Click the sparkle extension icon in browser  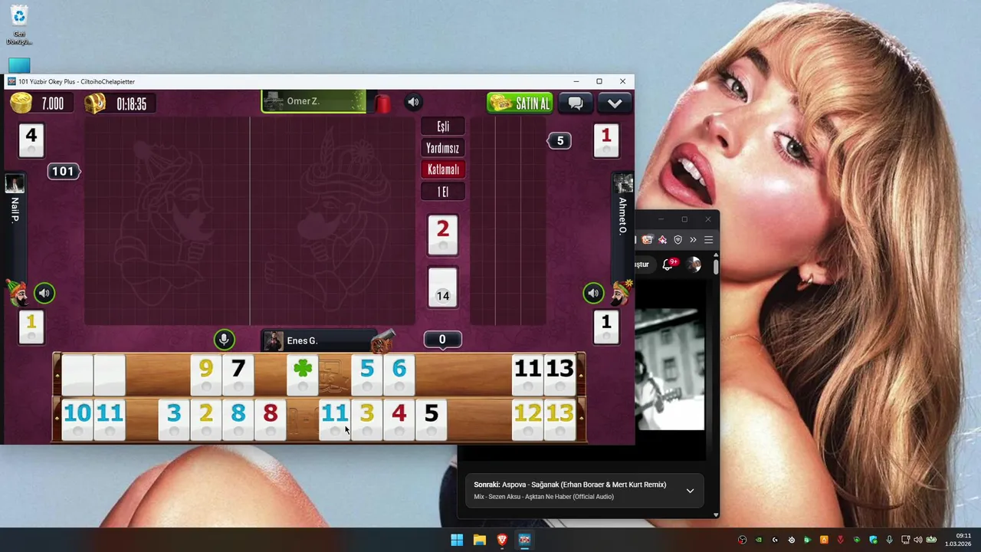point(662,240)
